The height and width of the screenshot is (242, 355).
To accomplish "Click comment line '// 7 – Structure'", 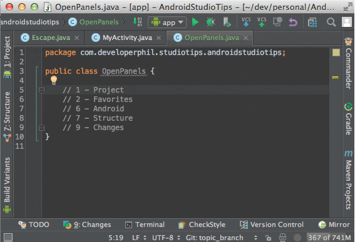I will (98, 118).
